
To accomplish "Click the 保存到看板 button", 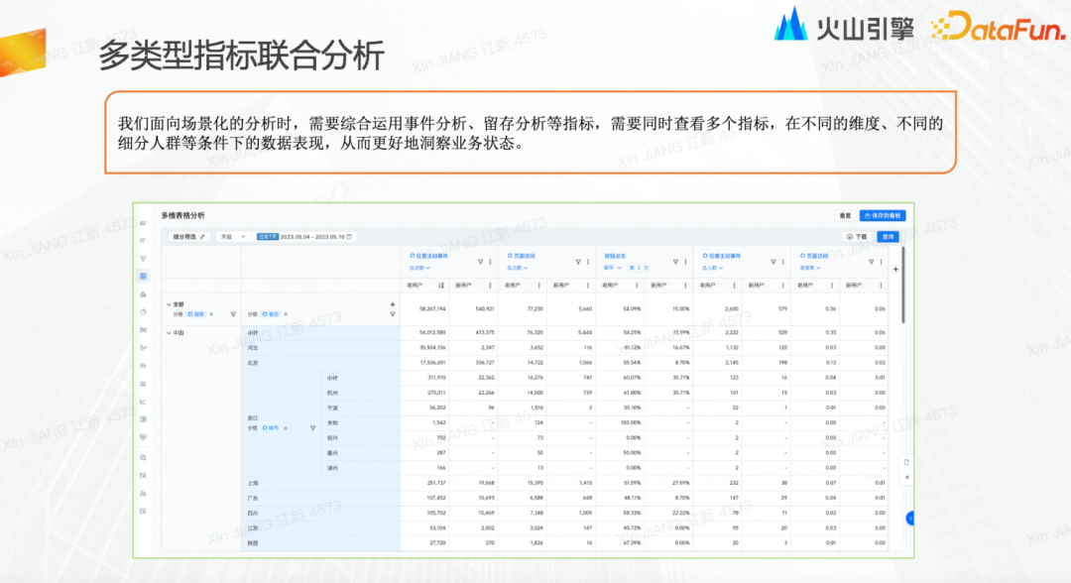I will tap(883, 216).
